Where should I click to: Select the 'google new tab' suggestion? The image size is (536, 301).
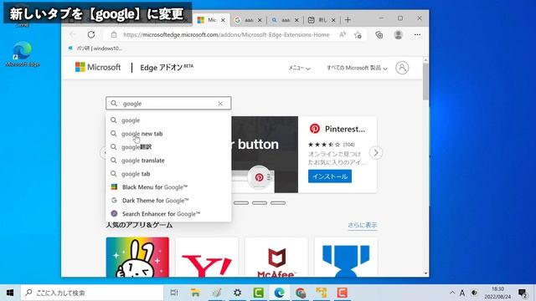[x=168, y=134]
